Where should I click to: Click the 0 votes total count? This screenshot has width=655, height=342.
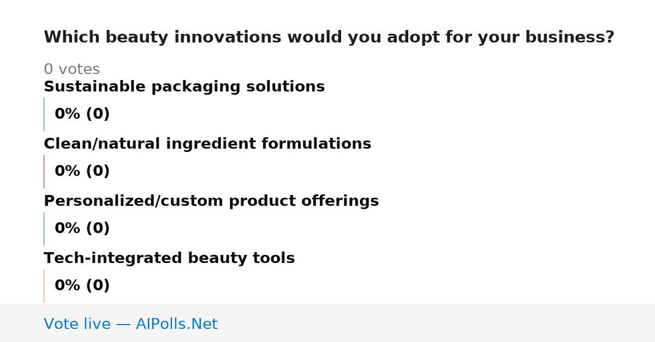click(x=72, y=69)
